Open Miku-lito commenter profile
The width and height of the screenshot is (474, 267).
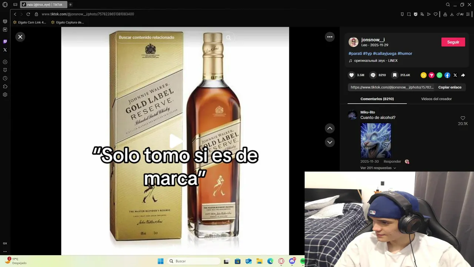coord(368,112)
